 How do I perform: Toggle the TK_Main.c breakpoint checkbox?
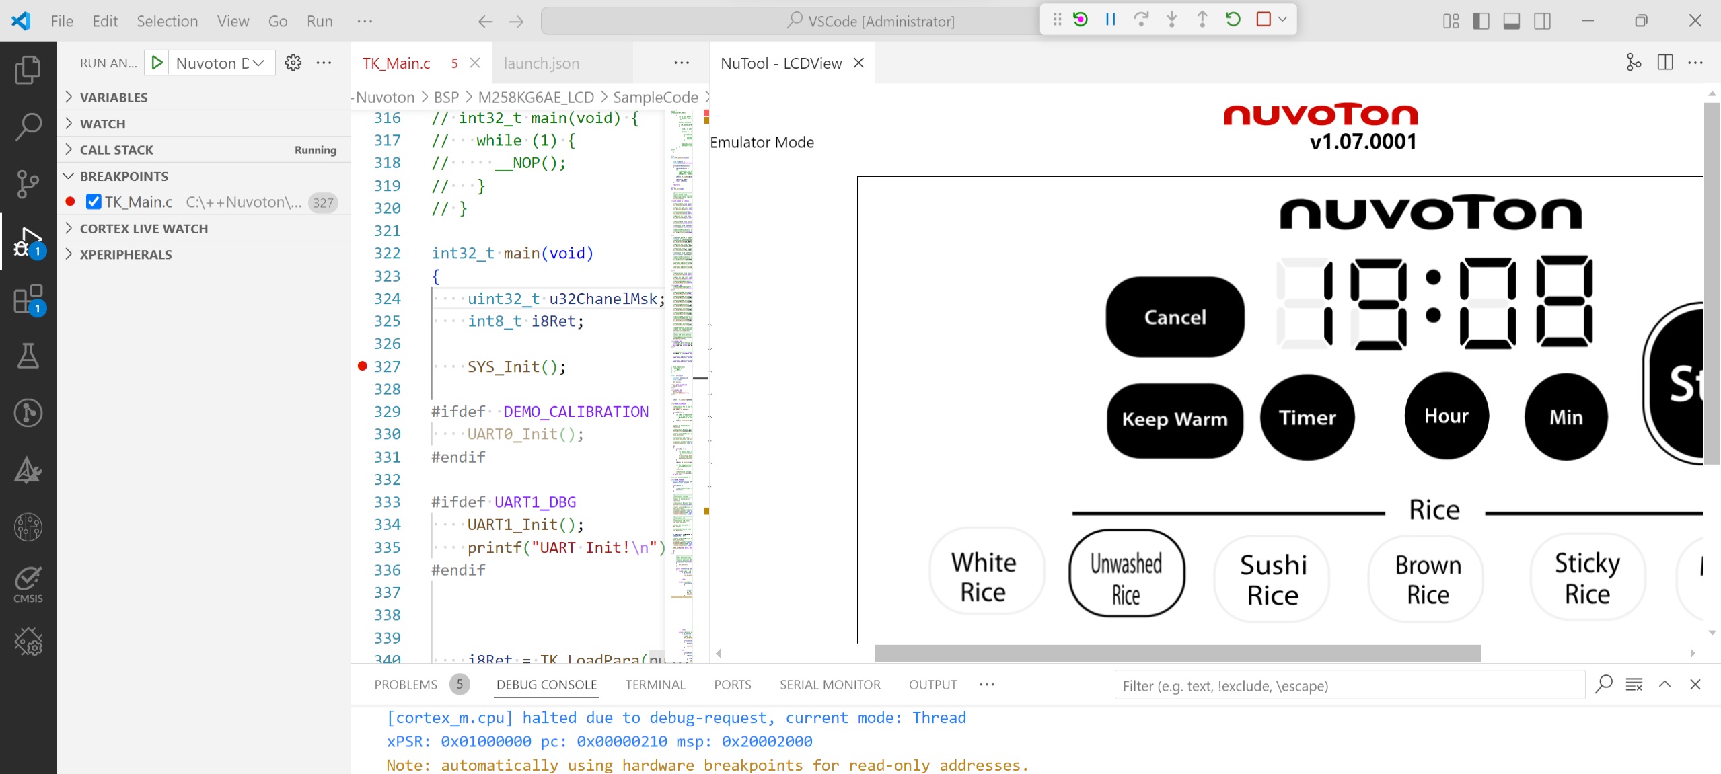pos(94,202)
